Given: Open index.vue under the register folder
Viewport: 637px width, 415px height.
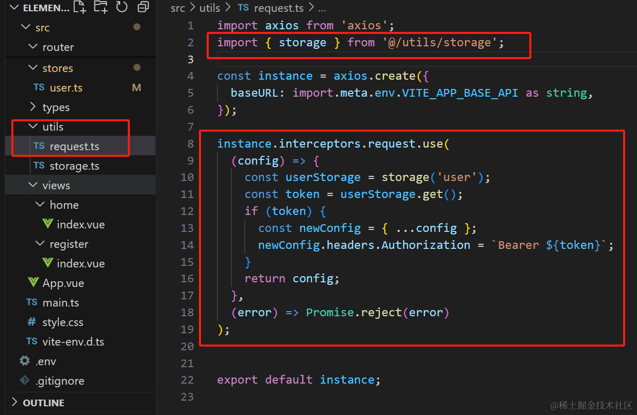Looking at the screenshot, I should [x=81, y=264].
